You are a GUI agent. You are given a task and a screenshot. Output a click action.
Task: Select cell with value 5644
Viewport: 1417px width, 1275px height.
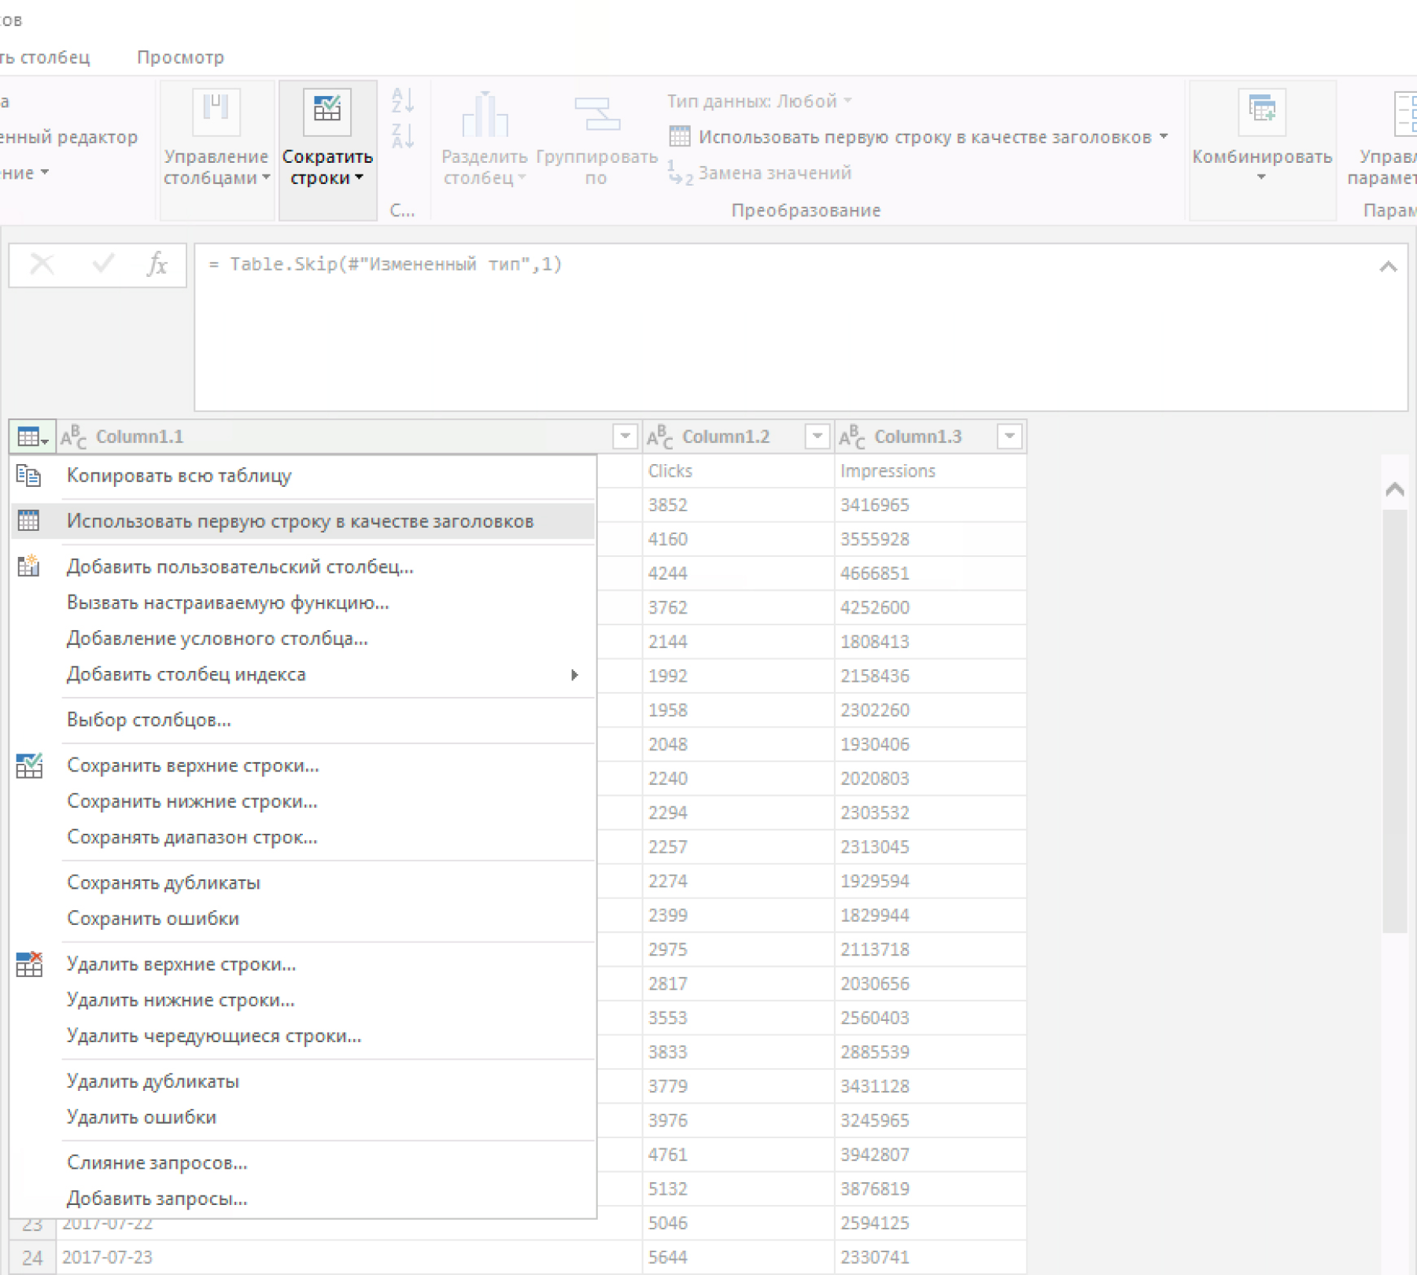click(x=739, y=1258)
